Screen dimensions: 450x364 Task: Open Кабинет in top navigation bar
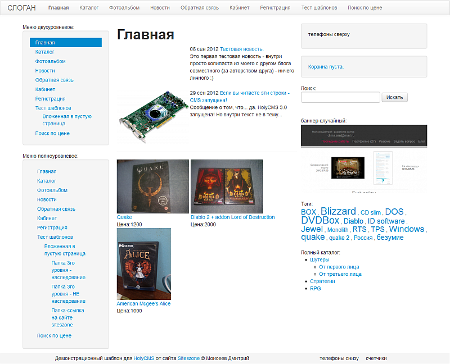(x=240, y=8)
